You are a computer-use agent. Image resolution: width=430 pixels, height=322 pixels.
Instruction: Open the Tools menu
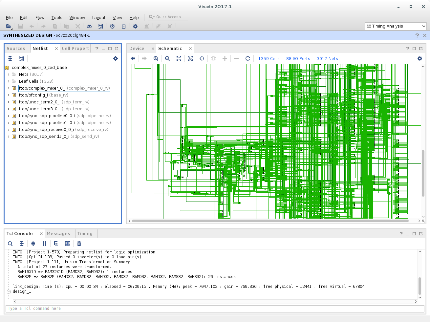56,18
